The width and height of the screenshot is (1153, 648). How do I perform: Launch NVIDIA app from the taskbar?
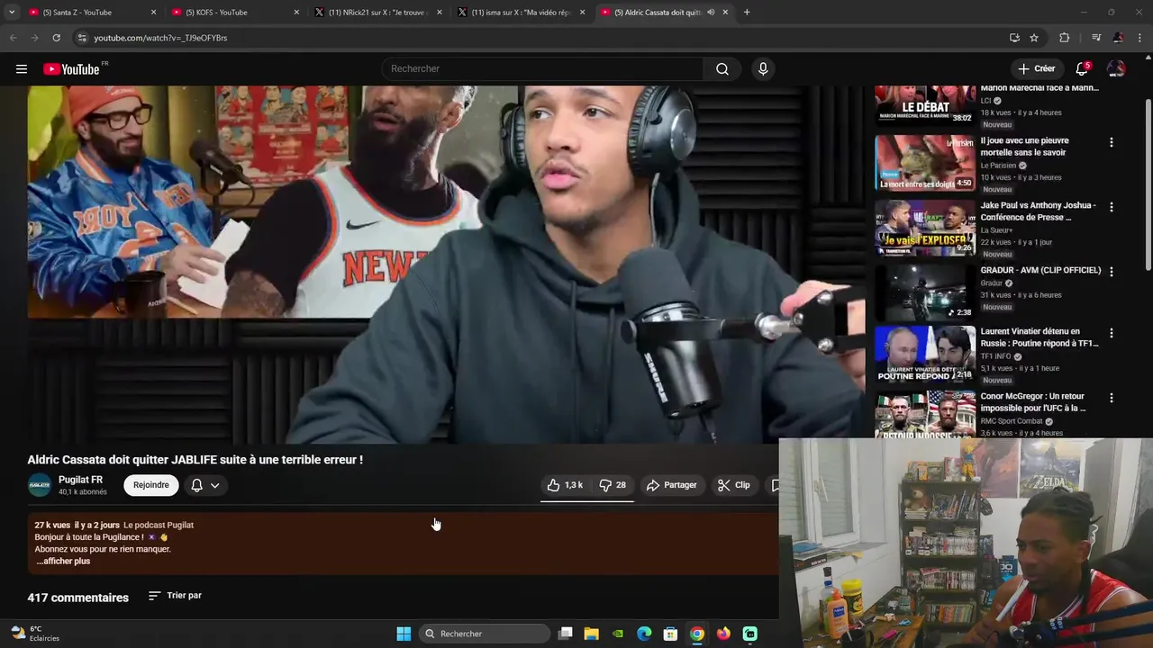[618, 634]
